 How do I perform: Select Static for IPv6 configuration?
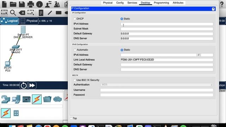point(122,50)
